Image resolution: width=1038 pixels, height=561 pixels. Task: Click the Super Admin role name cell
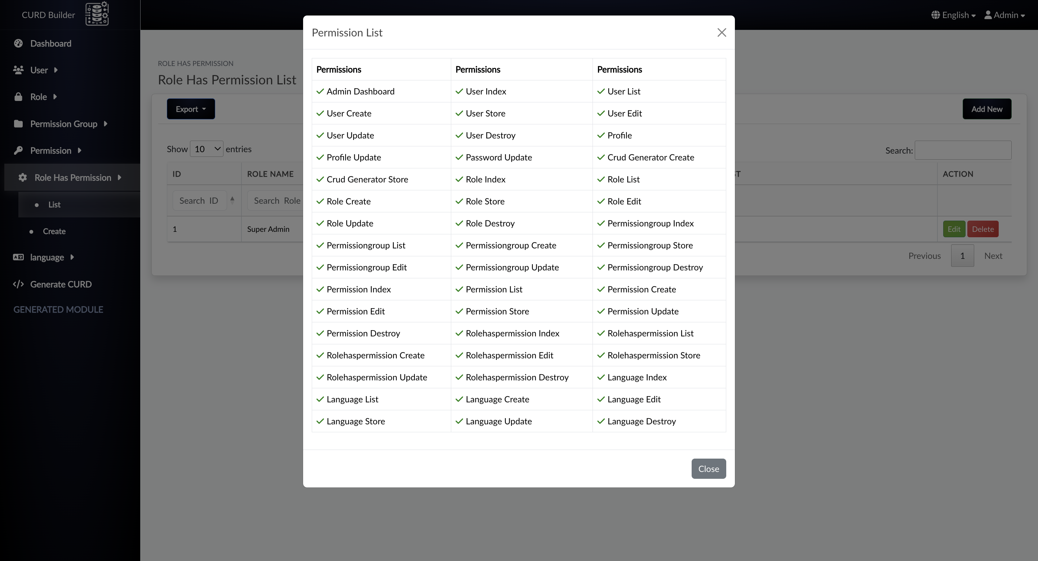click(x=268, y=229)
